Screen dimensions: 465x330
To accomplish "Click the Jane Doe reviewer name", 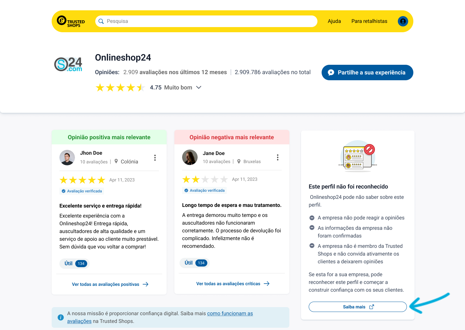I will point(214,153).
